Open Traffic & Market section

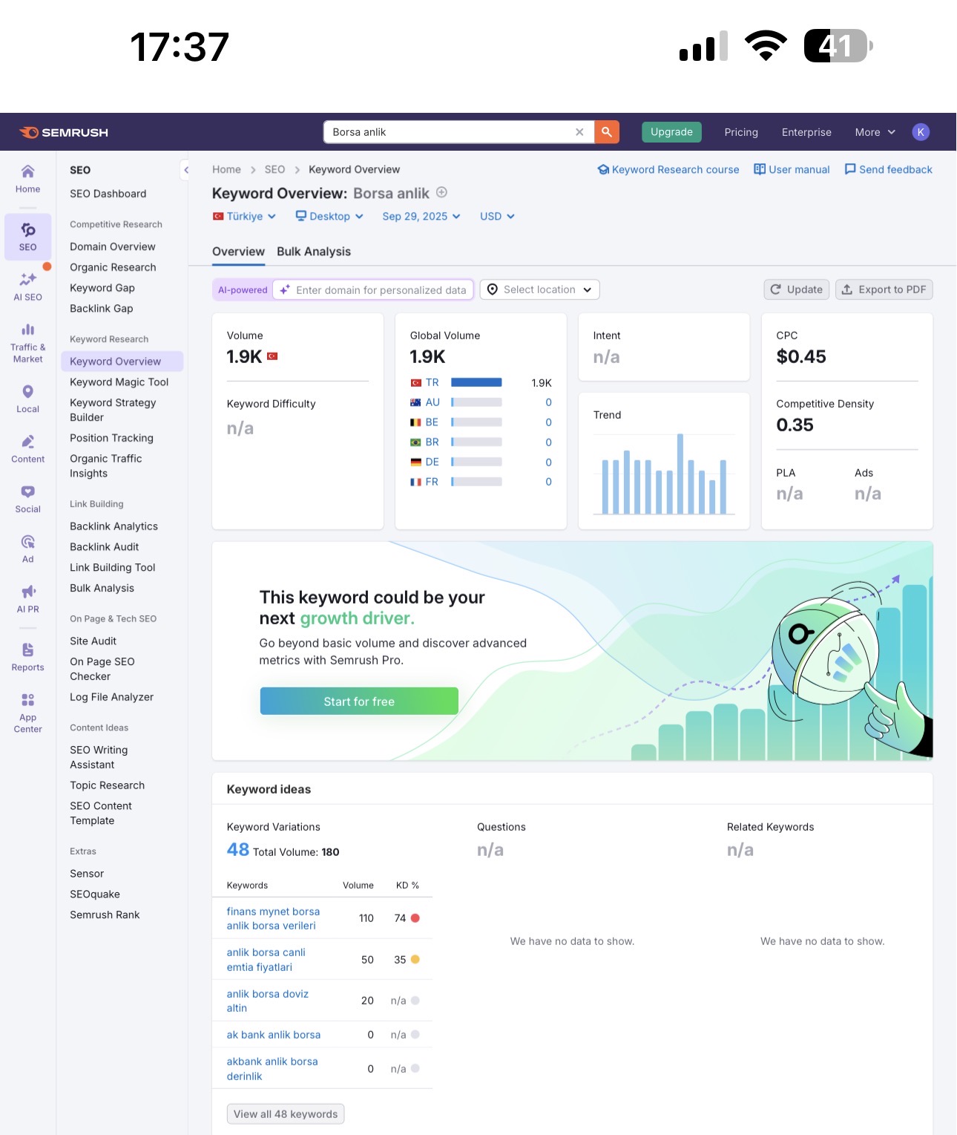[x=27, y=343]
